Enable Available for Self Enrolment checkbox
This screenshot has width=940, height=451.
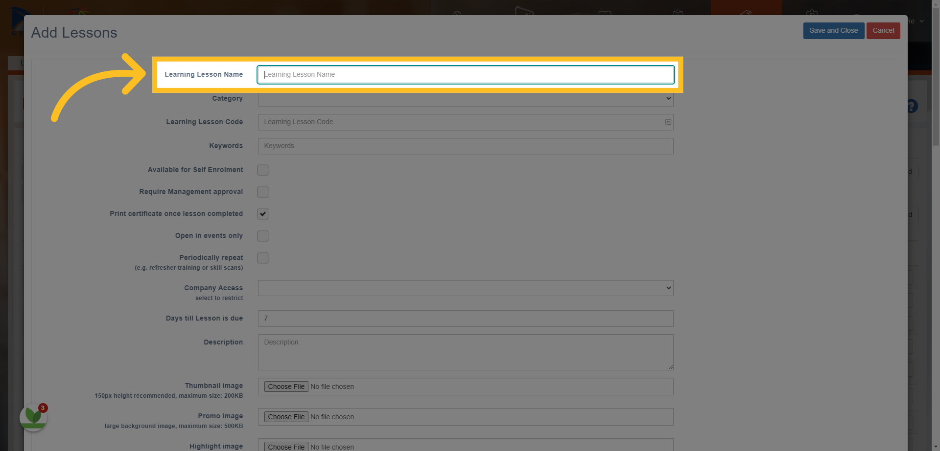point(263,170)
